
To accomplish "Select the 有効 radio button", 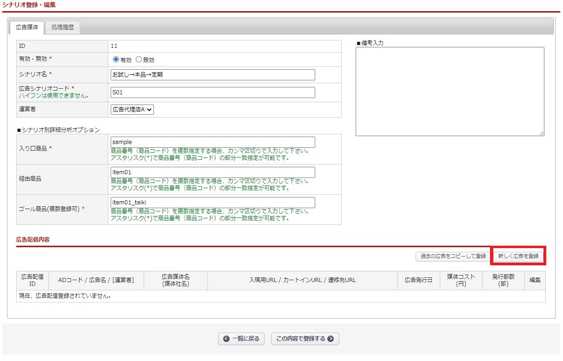I will pyautogui.click(x=116, y=59).
